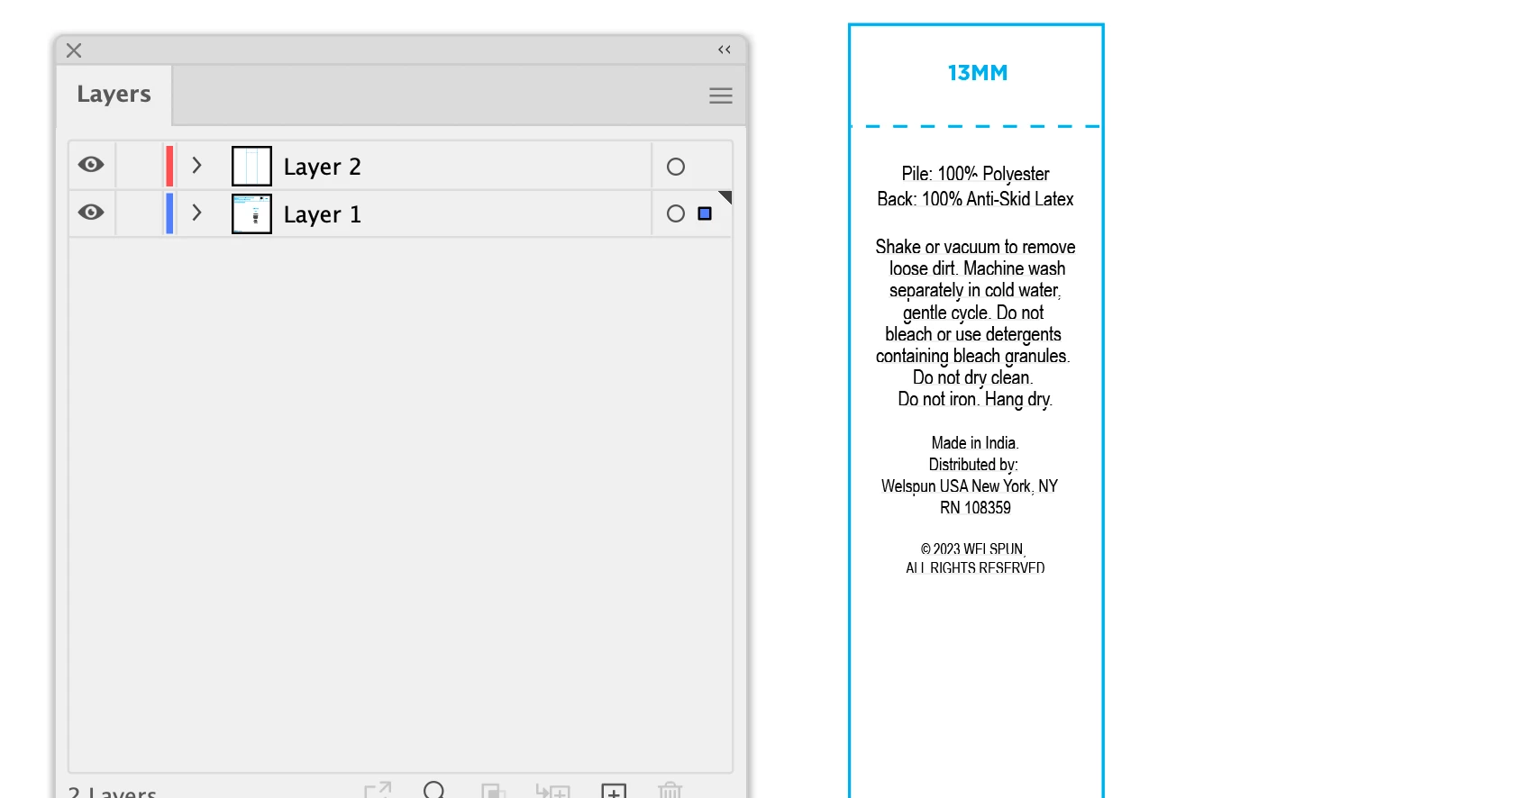Viewport: 1532px width, 798px height.
Task: Click the "Shake or vacuum to remove" line
Action: pos(976,247)
